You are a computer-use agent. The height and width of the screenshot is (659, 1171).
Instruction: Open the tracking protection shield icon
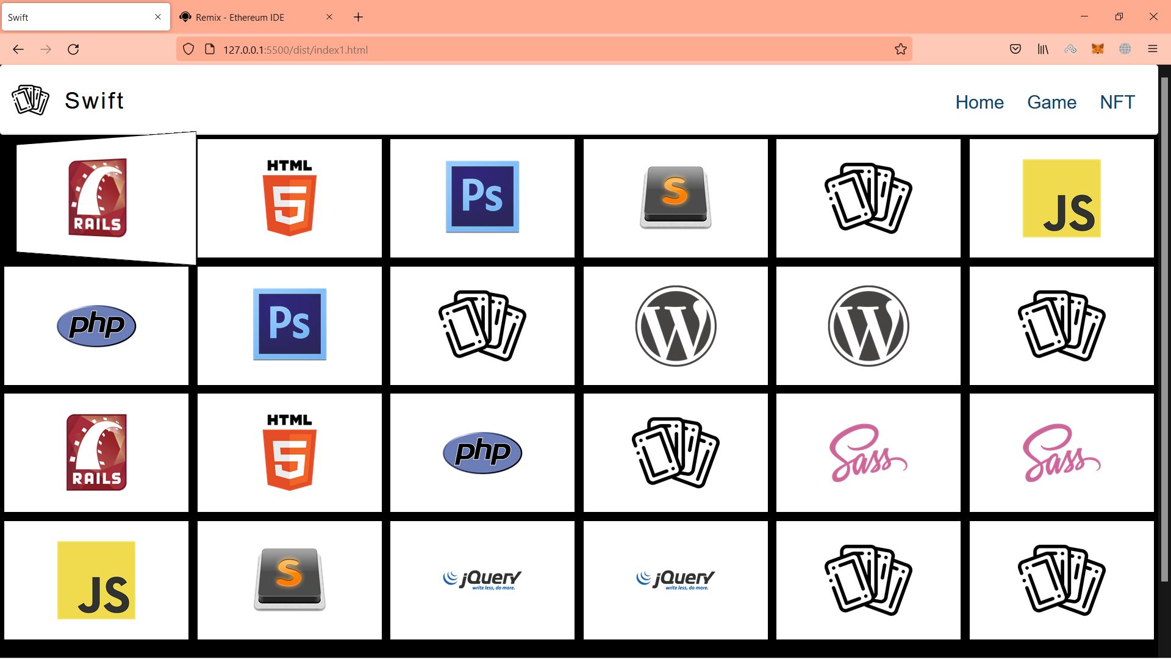point(188,49)
